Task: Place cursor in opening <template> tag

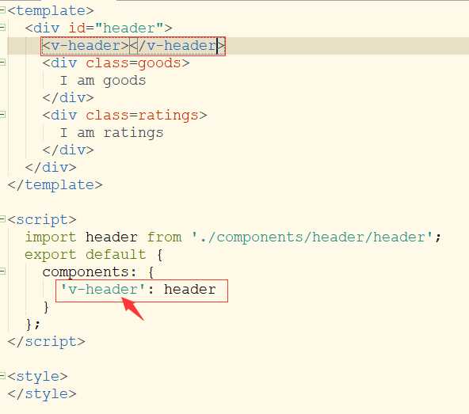Action: pos(51,11)
